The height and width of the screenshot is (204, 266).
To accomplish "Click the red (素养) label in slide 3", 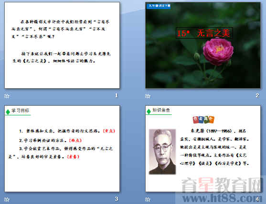I will pyautogui.click(x=73, y=157).
